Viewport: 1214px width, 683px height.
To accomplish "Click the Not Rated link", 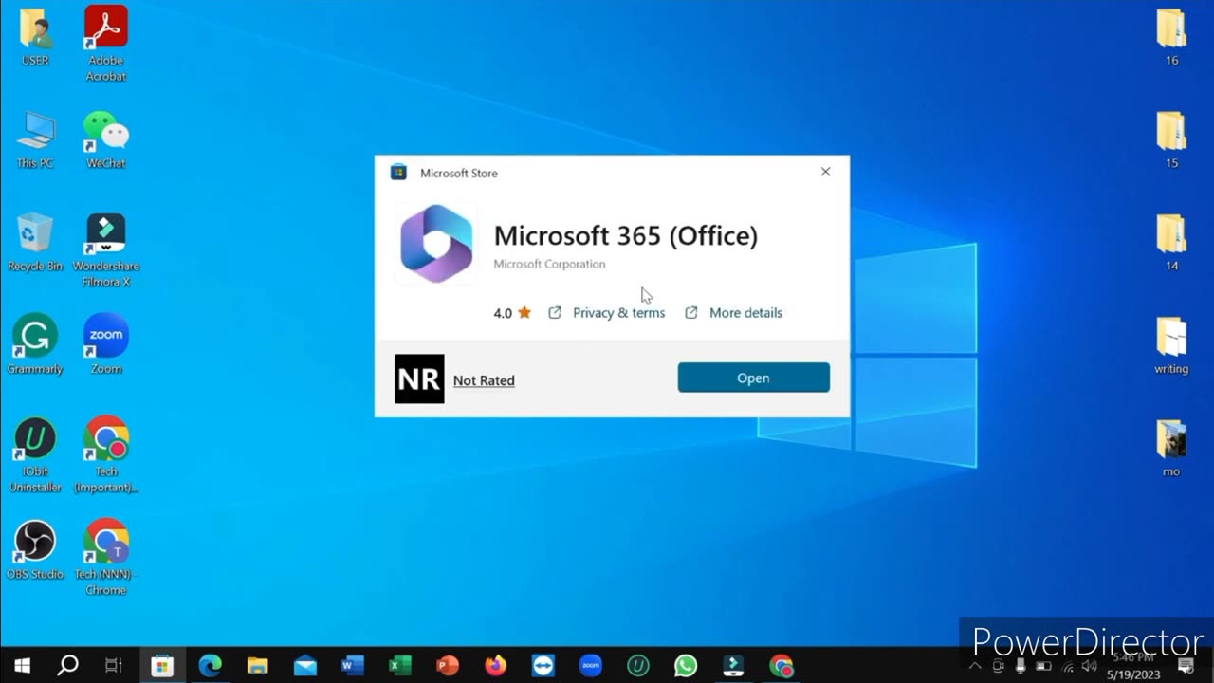I will 484,380.
